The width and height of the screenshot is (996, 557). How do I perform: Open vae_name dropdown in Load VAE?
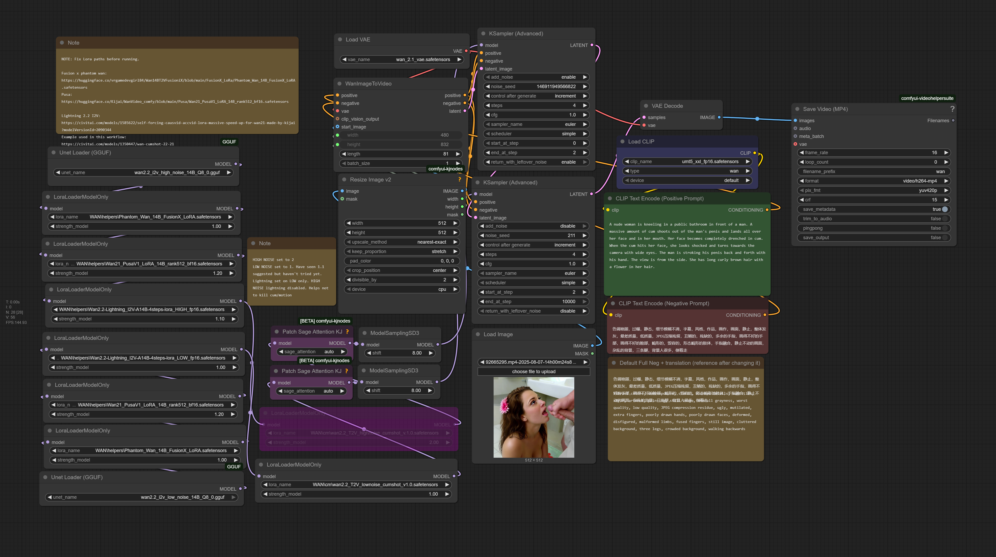tap(402, 60)
